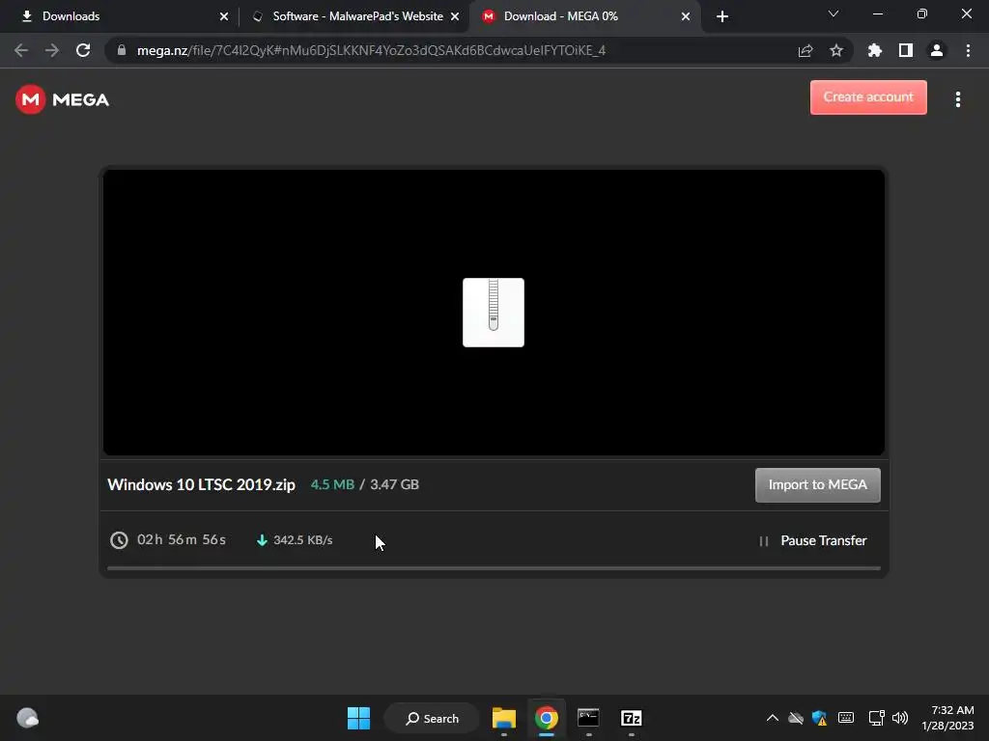The image size is (989, 741).
Task: Open Chrome profile icon
Action: pos(937,50)
